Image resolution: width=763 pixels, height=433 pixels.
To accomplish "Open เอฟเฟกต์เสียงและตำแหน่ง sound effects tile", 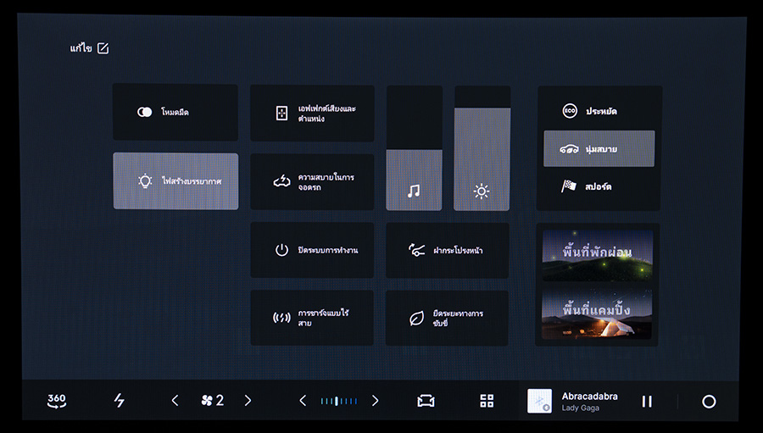I will tap(312, 114).
